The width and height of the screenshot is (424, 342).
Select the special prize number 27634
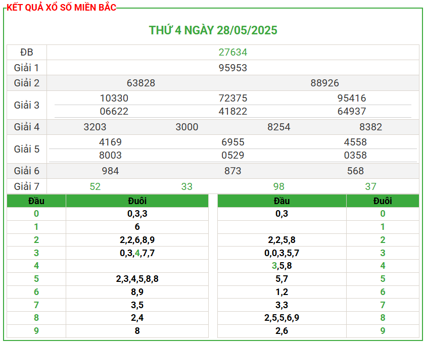pos(233,52)
